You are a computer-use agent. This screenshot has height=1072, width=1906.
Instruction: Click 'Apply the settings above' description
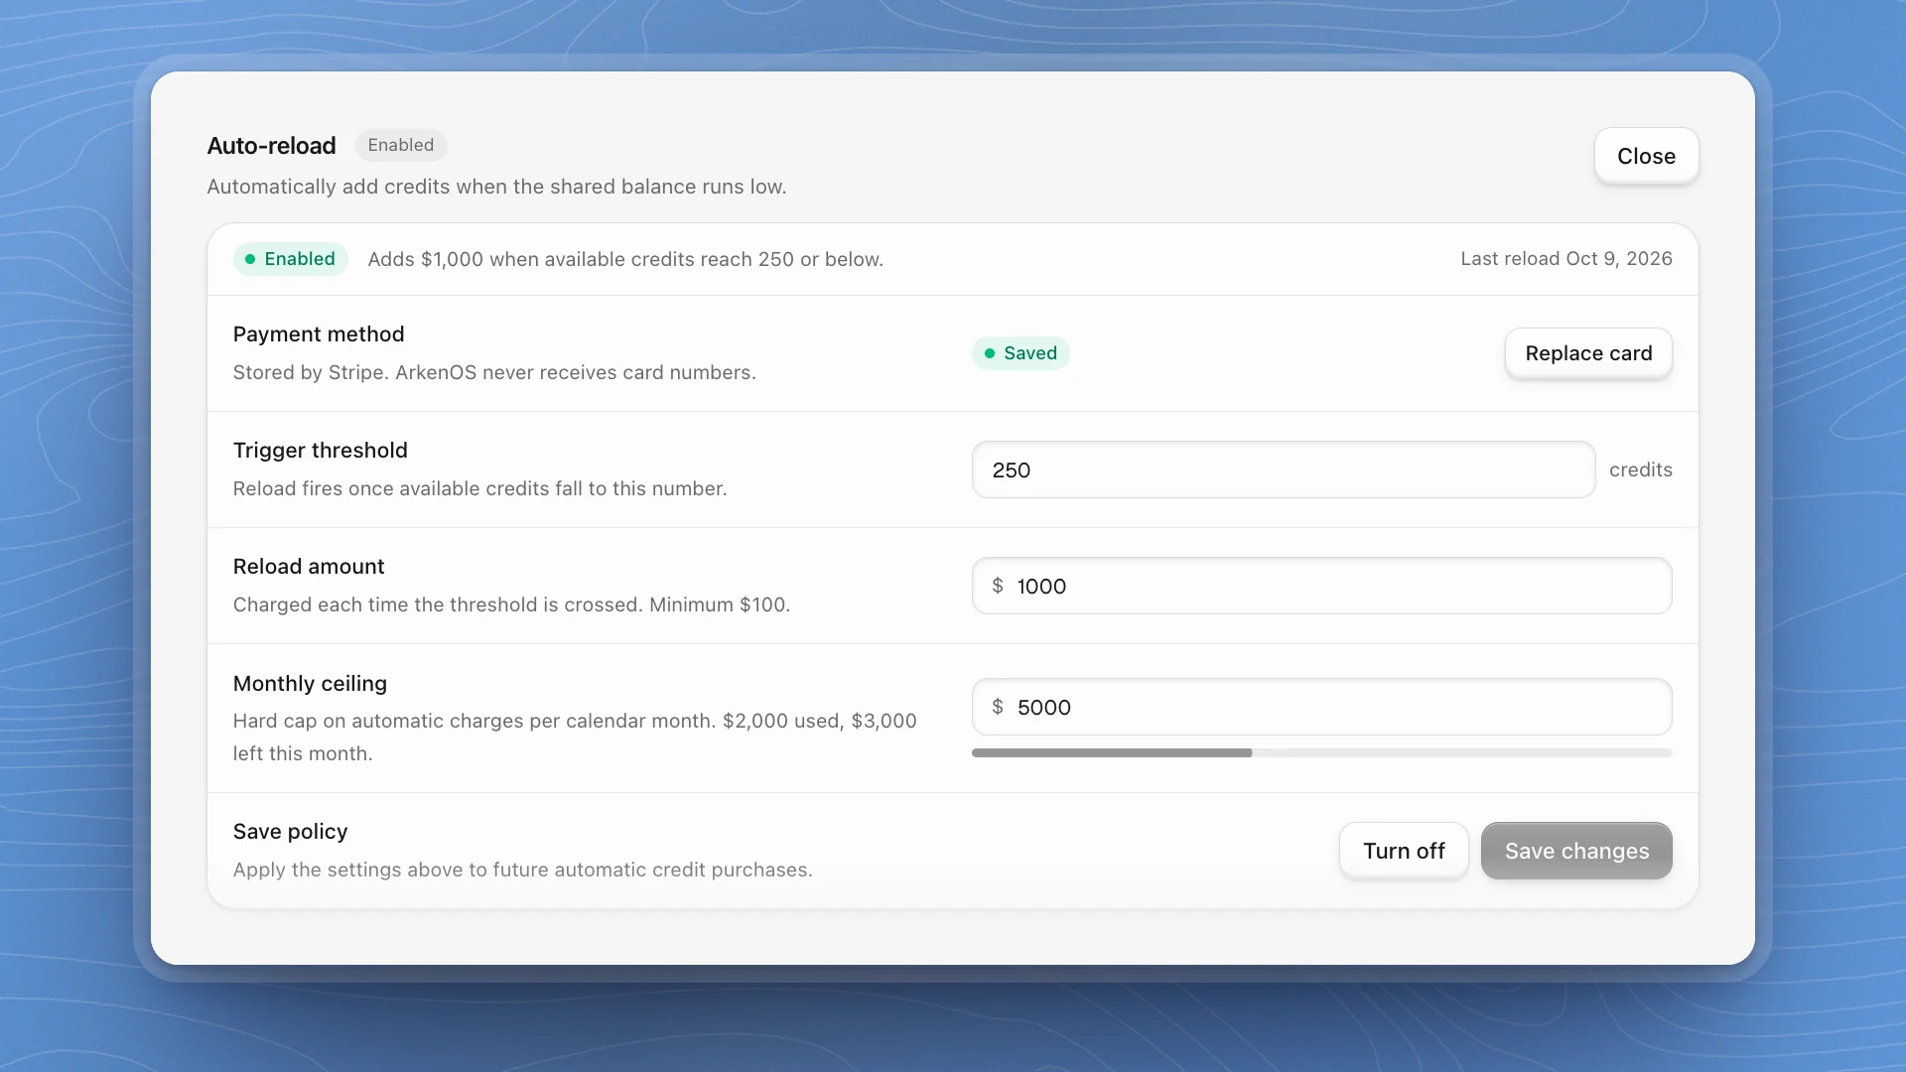(523, 870)
